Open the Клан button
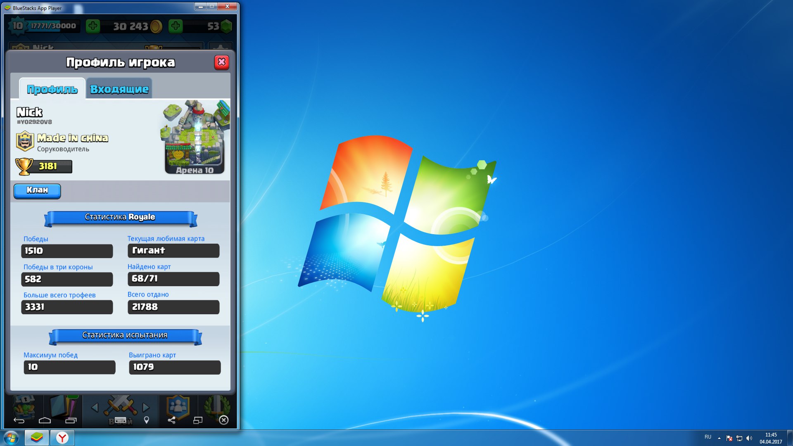 click(37, 190)
